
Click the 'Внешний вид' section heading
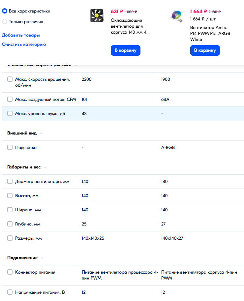(x=22, y=133)
